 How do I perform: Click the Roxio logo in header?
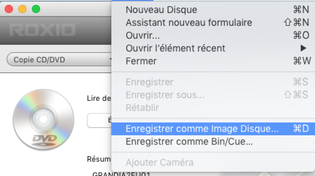pos(43,30)
